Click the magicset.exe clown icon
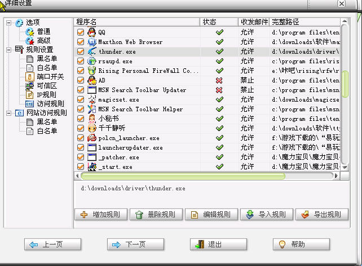The image size is (362, 266). click(x=92, y=99)
